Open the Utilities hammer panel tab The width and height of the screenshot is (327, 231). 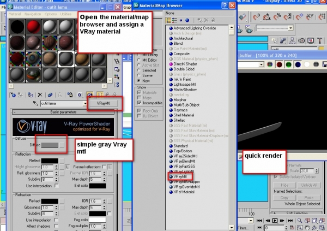[x=320, y=40]
